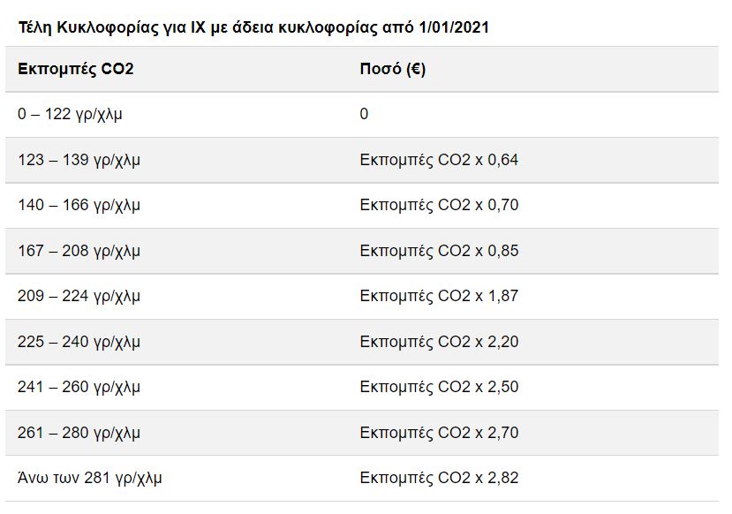The width and height of the screenshot is (732, 514).
Task: Click the table title about Τέλη Κυκλοφορίας
Action: click(253, 27)
